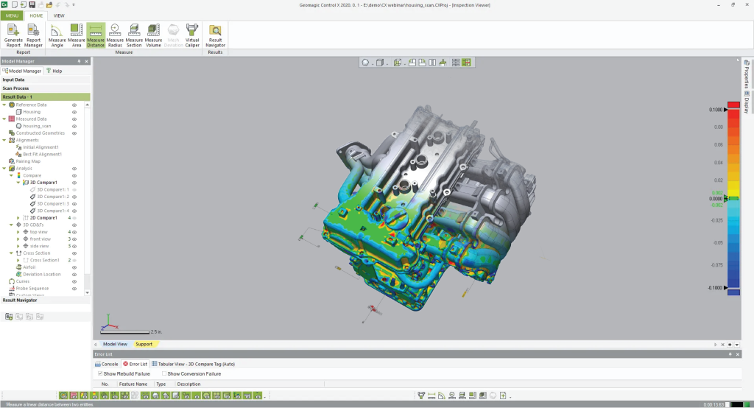Click the red top of color scale bar

coord(733,105)
